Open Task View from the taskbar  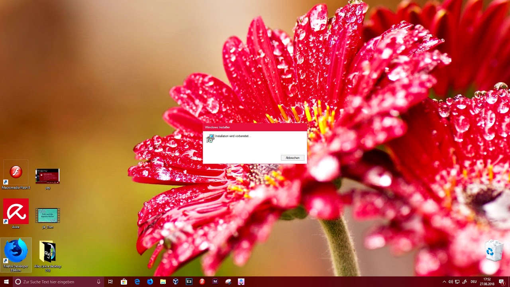110,282
